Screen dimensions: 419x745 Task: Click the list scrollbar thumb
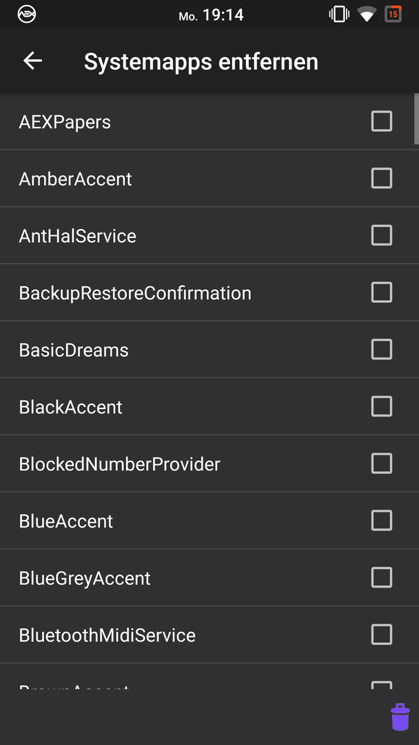point(417,118)
